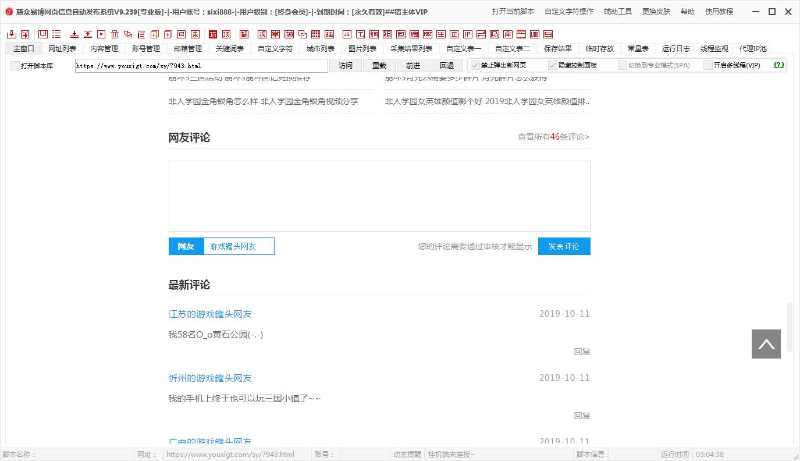Click the list lines toolbar icon
The width and height of the screenshot is (800, 461).
pyautogui.click(x=56, y=34)
